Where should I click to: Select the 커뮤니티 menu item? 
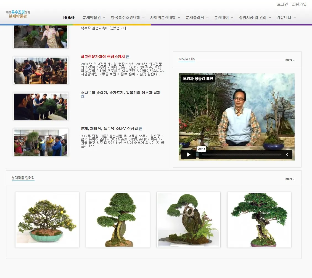[286, 17]
